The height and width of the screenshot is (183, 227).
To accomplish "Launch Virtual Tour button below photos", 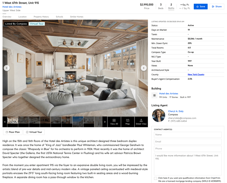I will click(x=34, y=132).
